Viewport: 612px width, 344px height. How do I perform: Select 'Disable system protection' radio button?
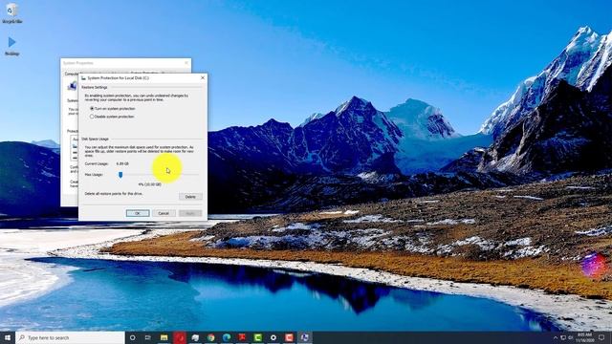[92, 117]
